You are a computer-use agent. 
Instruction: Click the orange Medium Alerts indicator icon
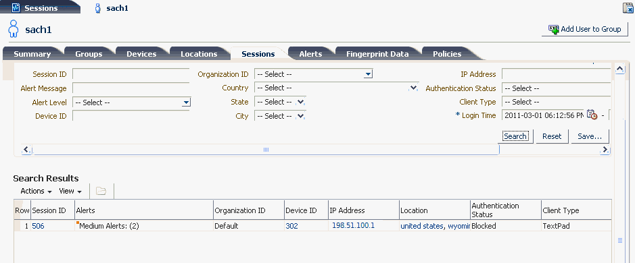[77, 222]
